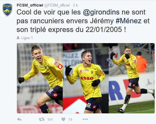156x124 pixels.
Task: Click the date 22/01/2005 in tweet text
Action: click(x=104, y=29)
